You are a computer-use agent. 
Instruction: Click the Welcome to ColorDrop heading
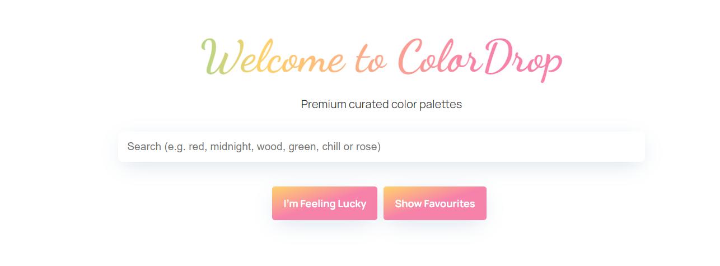point(381,58)
